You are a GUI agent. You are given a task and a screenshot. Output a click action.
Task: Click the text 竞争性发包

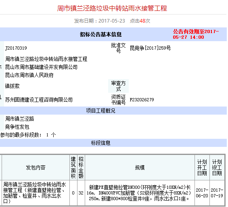click(17, 127)
